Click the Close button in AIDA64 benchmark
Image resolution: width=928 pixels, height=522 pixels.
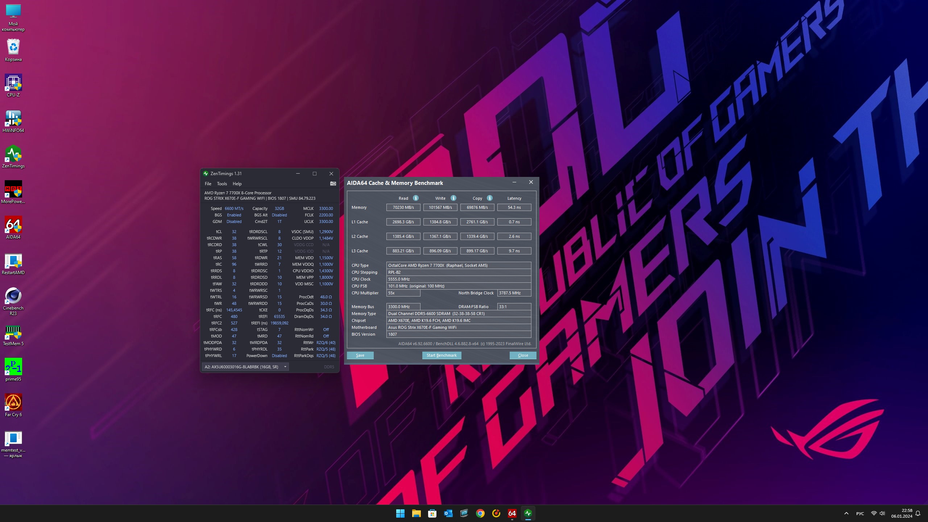coord(523,355)
